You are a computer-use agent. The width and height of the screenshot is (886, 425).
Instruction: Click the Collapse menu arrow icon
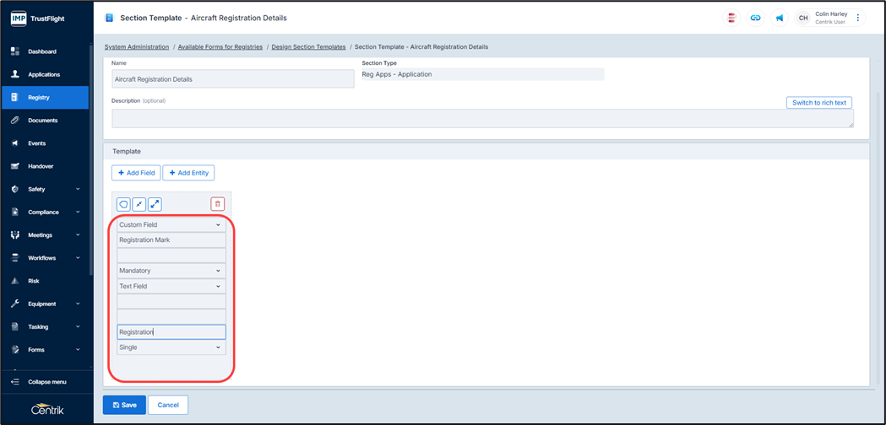(x=15, y=382)
